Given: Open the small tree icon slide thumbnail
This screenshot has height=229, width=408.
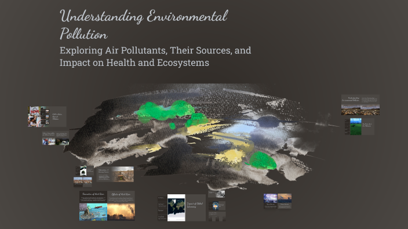Looking at the screenshot, I should tap(85, 171).
